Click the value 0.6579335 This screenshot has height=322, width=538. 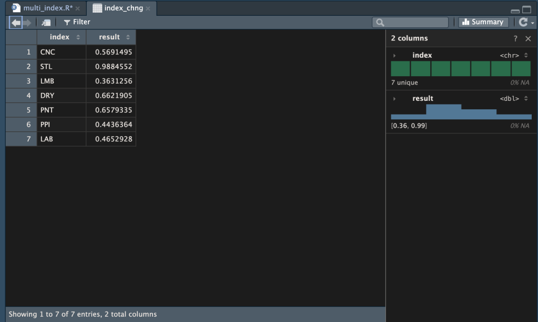pos(113,110)
